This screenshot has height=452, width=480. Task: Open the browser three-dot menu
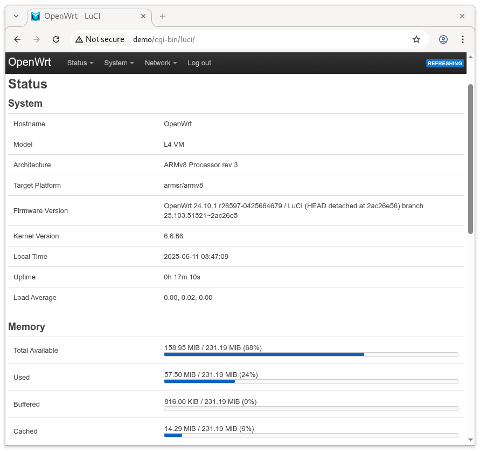pos(463,39)
